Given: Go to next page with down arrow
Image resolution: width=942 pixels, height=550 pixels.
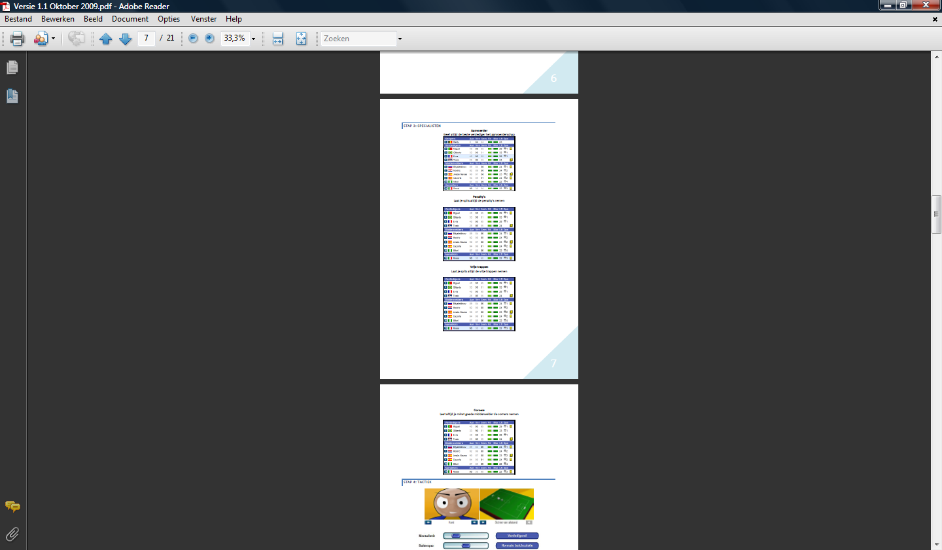Looking at the screenshot, I should pyautogui.click(x=126, y=39).
